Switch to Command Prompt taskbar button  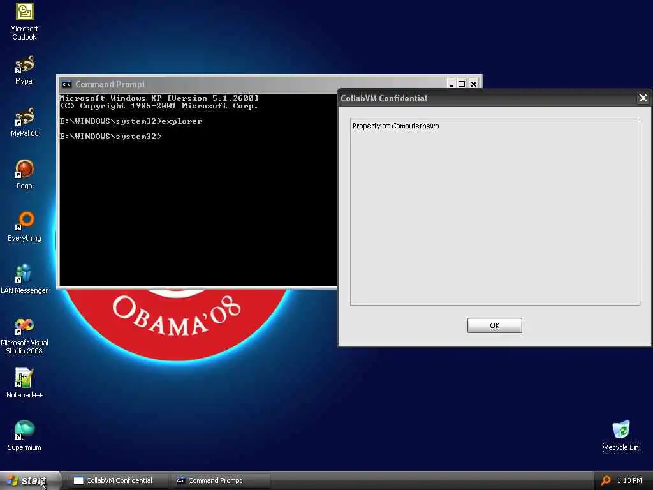[x=221, y=480]
